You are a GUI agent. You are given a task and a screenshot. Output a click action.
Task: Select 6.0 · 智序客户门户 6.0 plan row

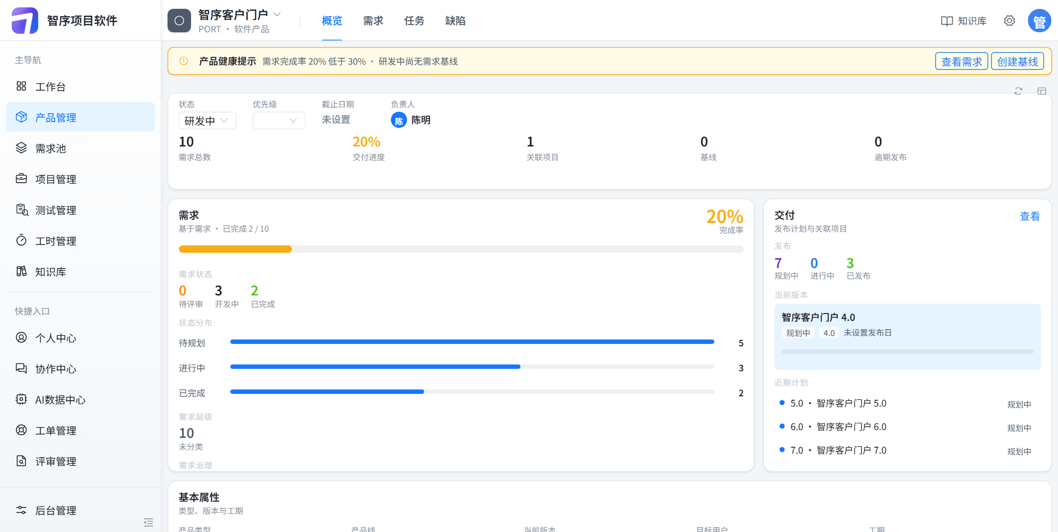pos(907,427)
